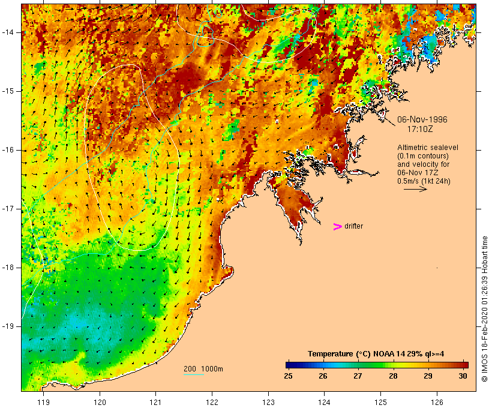Click the latitude axis label '-17'

tap(8, 209)
